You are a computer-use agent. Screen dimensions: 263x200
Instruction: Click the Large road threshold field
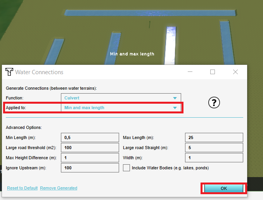[90, 148]
